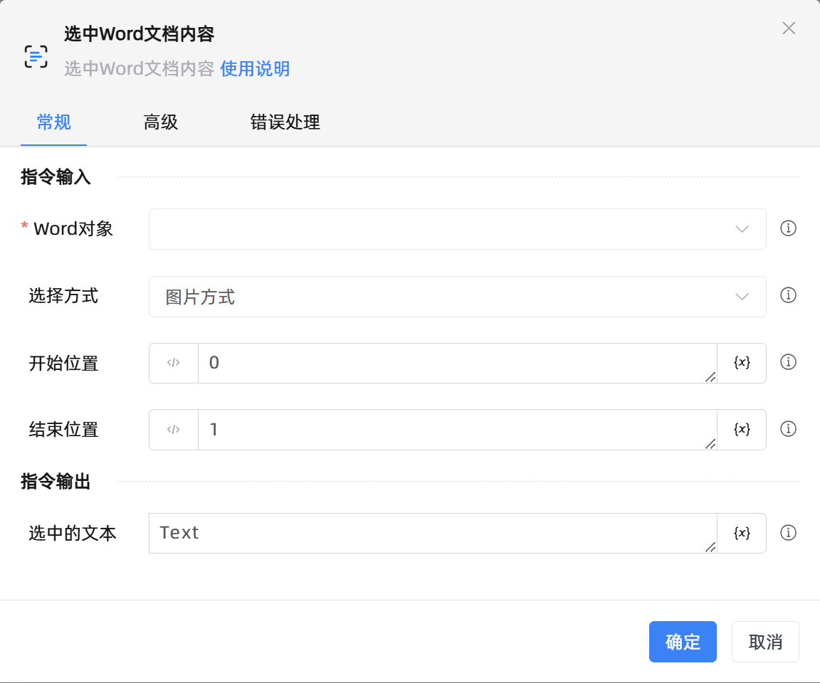Image resolution: width=820 pixels, height=683 pixels.
Task: Open the 错误处理 tab
Action: click(285, 122)
